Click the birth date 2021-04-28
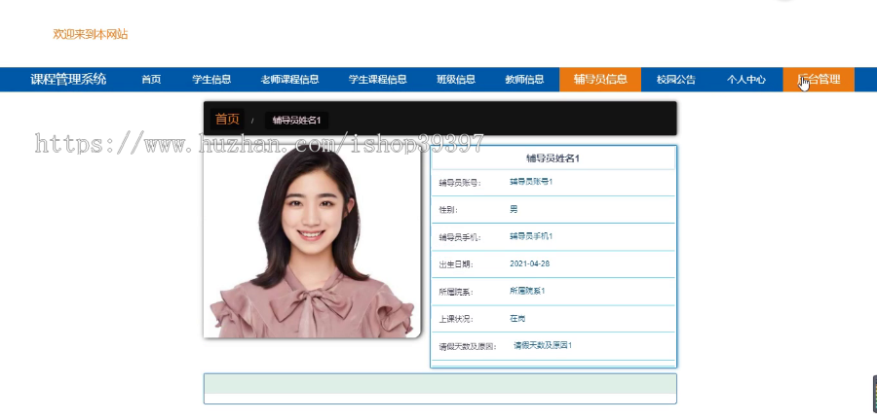 tap(530, 263)
